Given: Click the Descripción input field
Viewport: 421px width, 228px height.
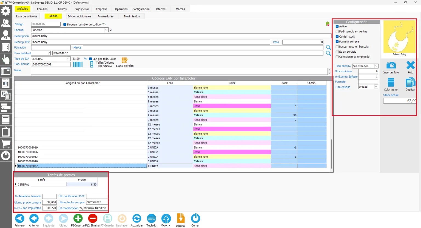Looking at the screenshot, I should pyautogui.click(x=181, y=36).
